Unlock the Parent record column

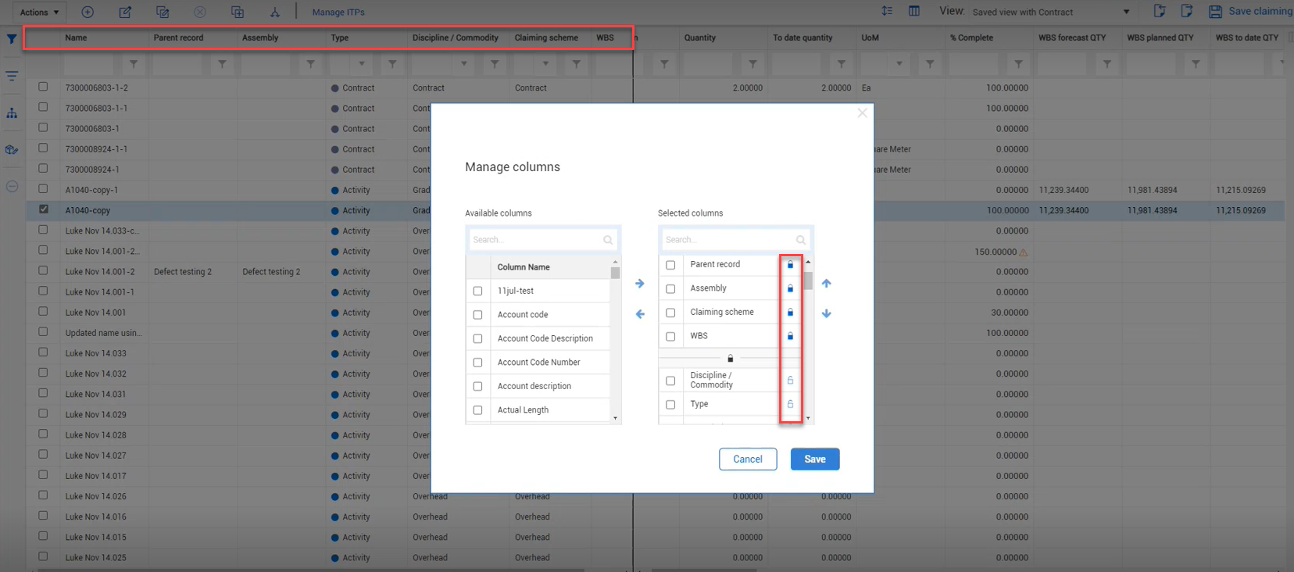click(x=790, y=265)
